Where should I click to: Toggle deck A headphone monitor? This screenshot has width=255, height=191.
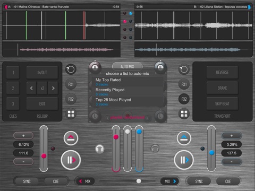(x=100, y=149)
